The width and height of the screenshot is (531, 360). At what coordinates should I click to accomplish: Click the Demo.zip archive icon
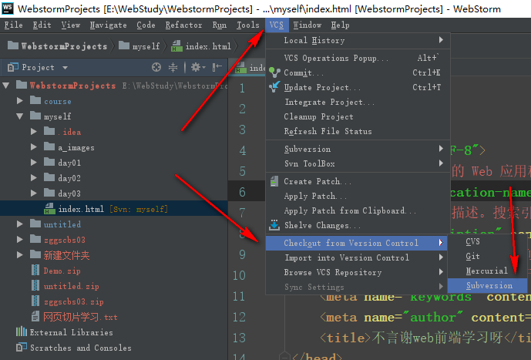(35, 271)
